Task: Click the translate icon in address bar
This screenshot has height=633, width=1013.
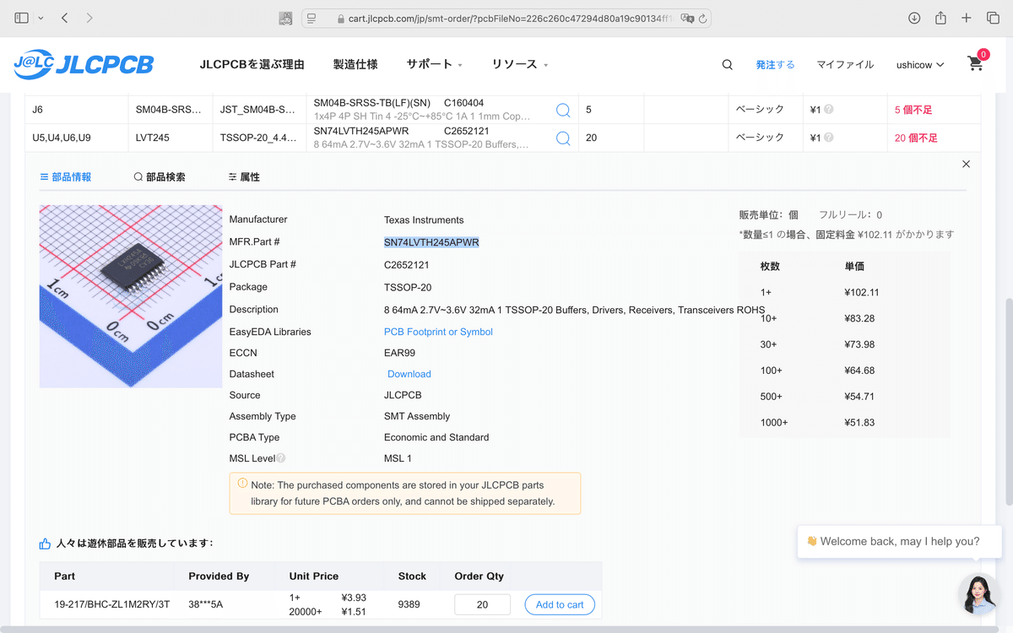Action: click(686, 18)
